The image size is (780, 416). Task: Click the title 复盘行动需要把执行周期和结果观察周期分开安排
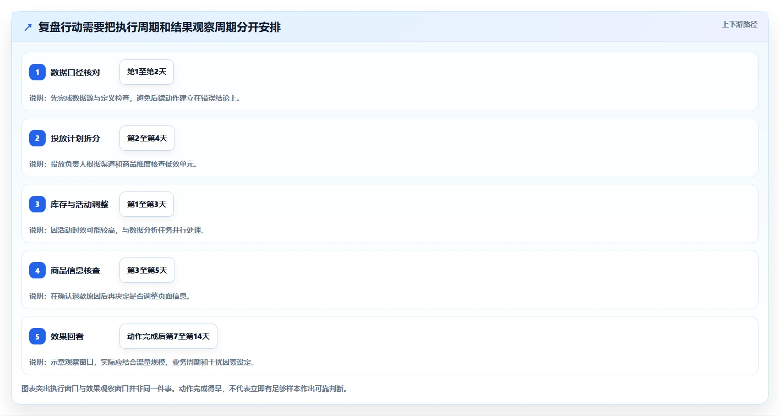click(x=160, y=27)
